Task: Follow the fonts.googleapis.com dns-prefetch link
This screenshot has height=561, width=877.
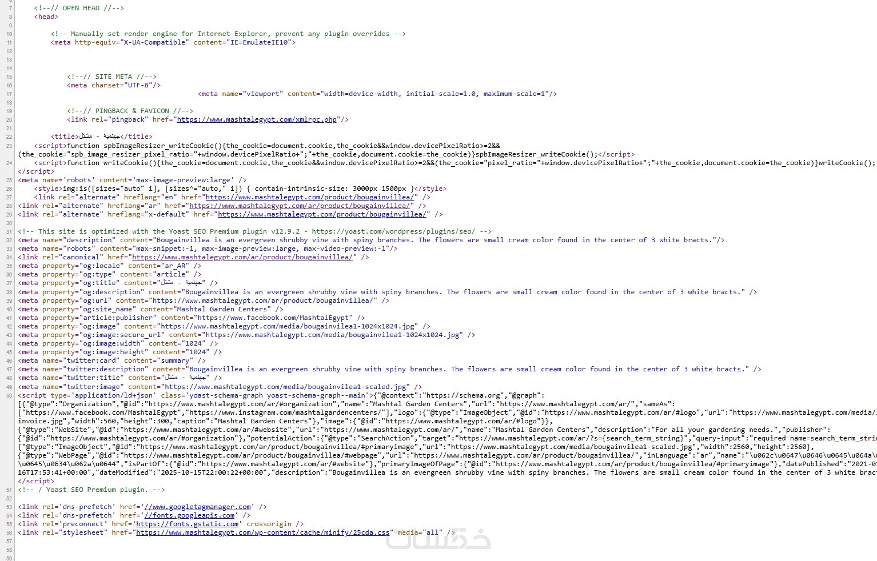Action: click(x=189, y=515)
